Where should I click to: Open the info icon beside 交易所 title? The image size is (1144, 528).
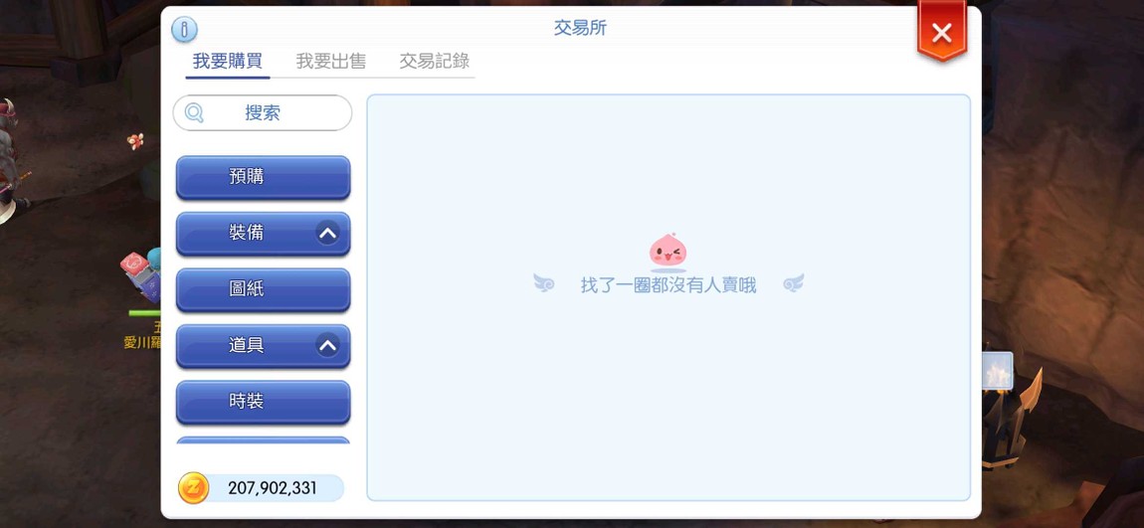pos(184,29)
